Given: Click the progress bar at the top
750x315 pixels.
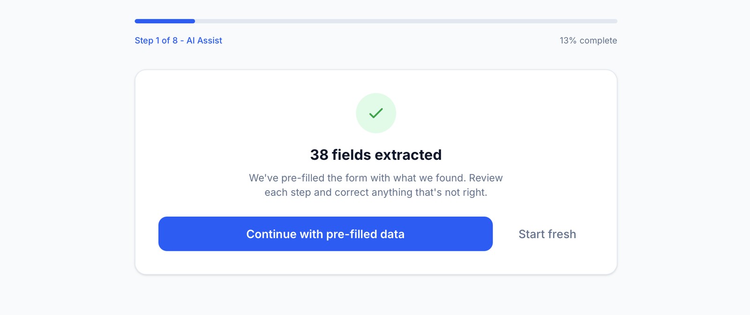Looking at the screenshot, I should click(x=375, y=21).
